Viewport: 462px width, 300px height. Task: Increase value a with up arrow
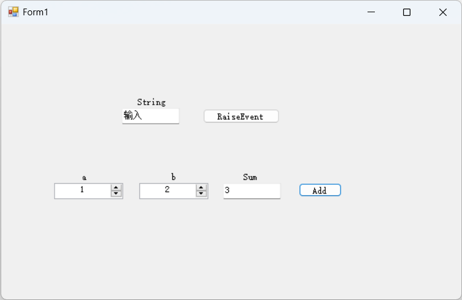click(x=116, y=187)
